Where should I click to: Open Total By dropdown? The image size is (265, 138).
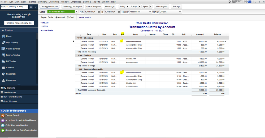(x=150, y=12)
